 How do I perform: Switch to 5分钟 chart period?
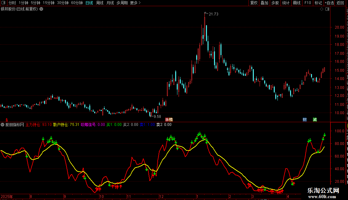(x=35, y=3)
